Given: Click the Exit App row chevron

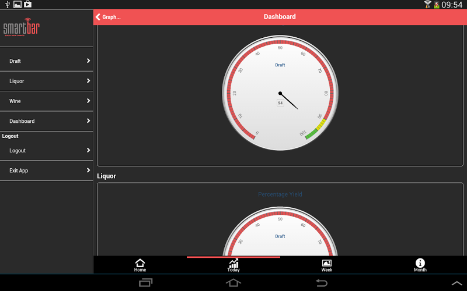Looking at the screenshot, I should (88, 170).
